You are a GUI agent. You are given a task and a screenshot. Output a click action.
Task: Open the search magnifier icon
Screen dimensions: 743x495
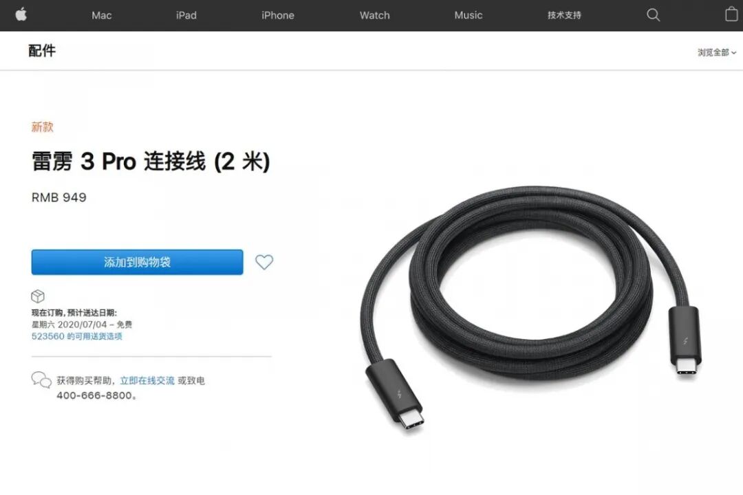coord(653,15)
